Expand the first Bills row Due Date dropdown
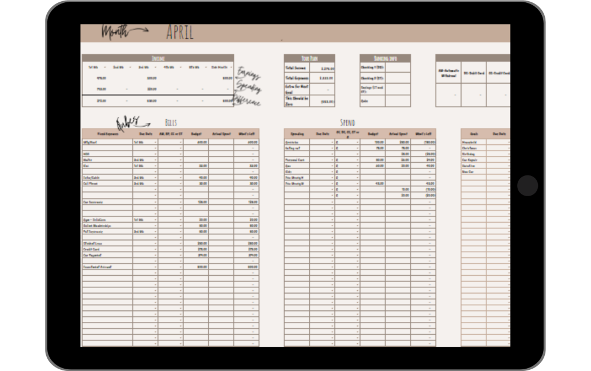Image resolution: width=591 pixels, height=371 pixels. pyautogui.click(x=156, y=142)
